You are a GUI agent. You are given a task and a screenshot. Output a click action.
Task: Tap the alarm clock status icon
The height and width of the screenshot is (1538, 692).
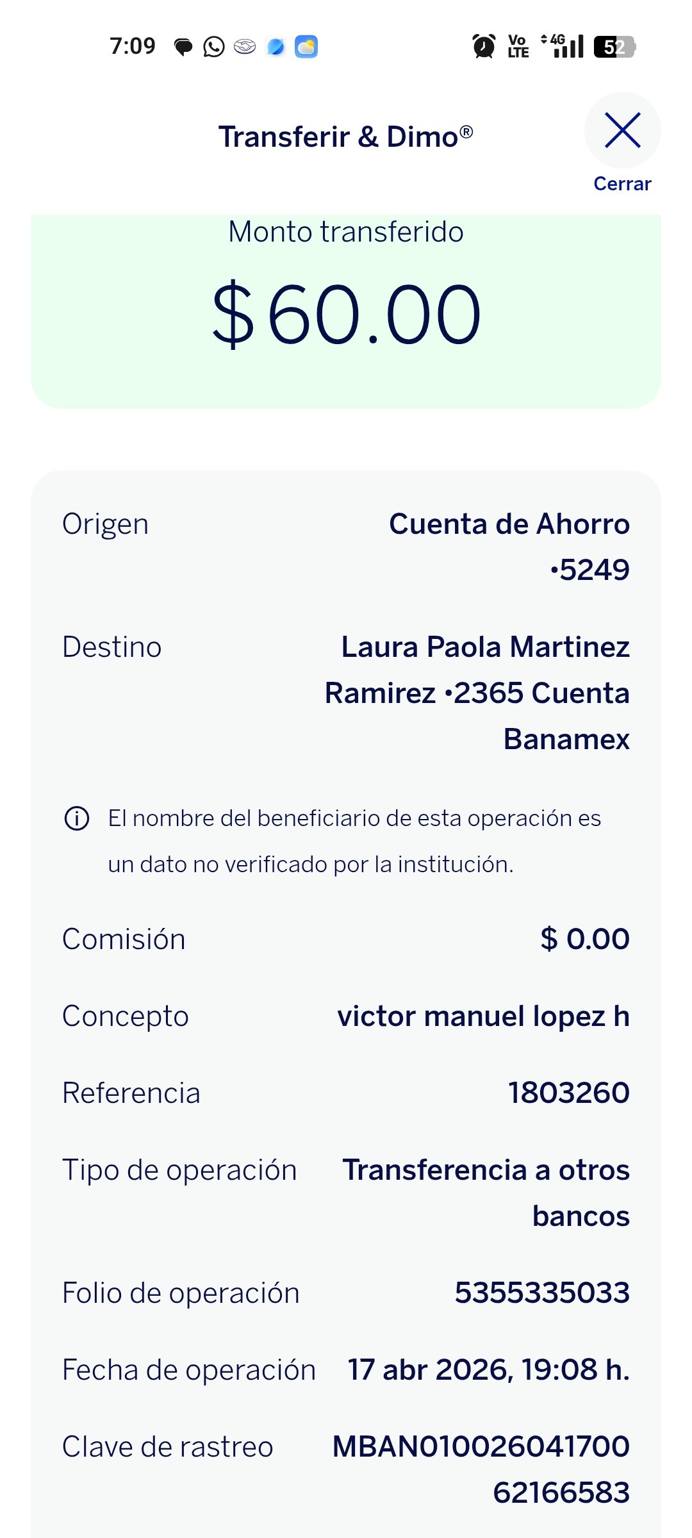484,46
